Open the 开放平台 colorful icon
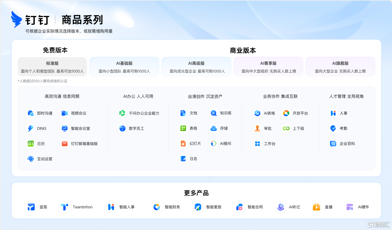Screen dimensions: 392x230 click(286, 113)
